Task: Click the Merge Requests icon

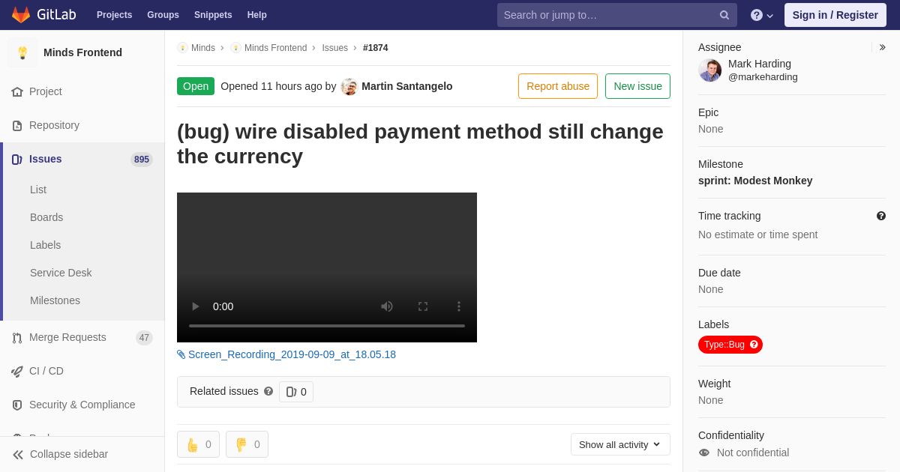Action: (x=17, y=338)
